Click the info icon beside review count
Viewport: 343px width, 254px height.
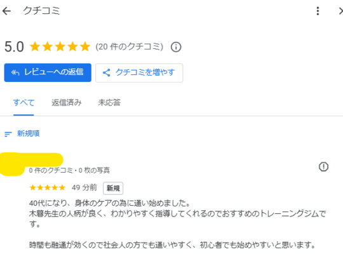176,47
